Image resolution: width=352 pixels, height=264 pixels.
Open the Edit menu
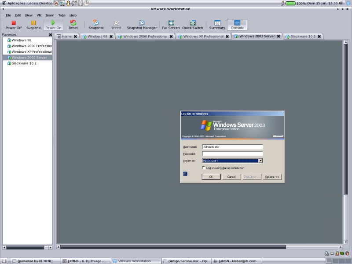(x=18, y=15)
